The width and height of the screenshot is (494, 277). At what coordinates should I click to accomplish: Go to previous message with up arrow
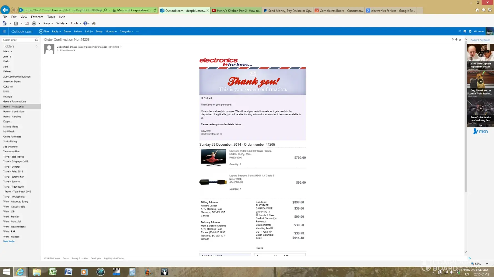[453, 40]
